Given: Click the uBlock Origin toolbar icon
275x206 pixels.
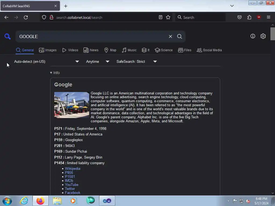Looking at the screenshot, I should point(259,17).
